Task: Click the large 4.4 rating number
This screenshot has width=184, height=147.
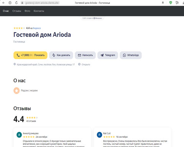Action: click(19, 119)
